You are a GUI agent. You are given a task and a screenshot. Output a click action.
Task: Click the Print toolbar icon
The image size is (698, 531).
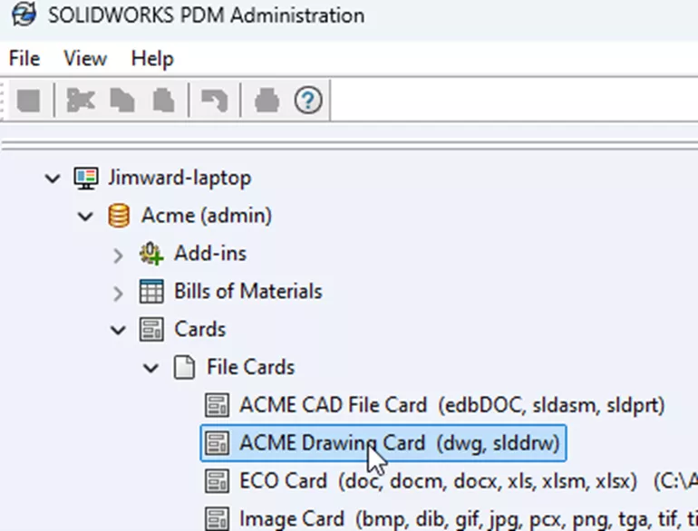pyautogui.click(x=267, y=101)
